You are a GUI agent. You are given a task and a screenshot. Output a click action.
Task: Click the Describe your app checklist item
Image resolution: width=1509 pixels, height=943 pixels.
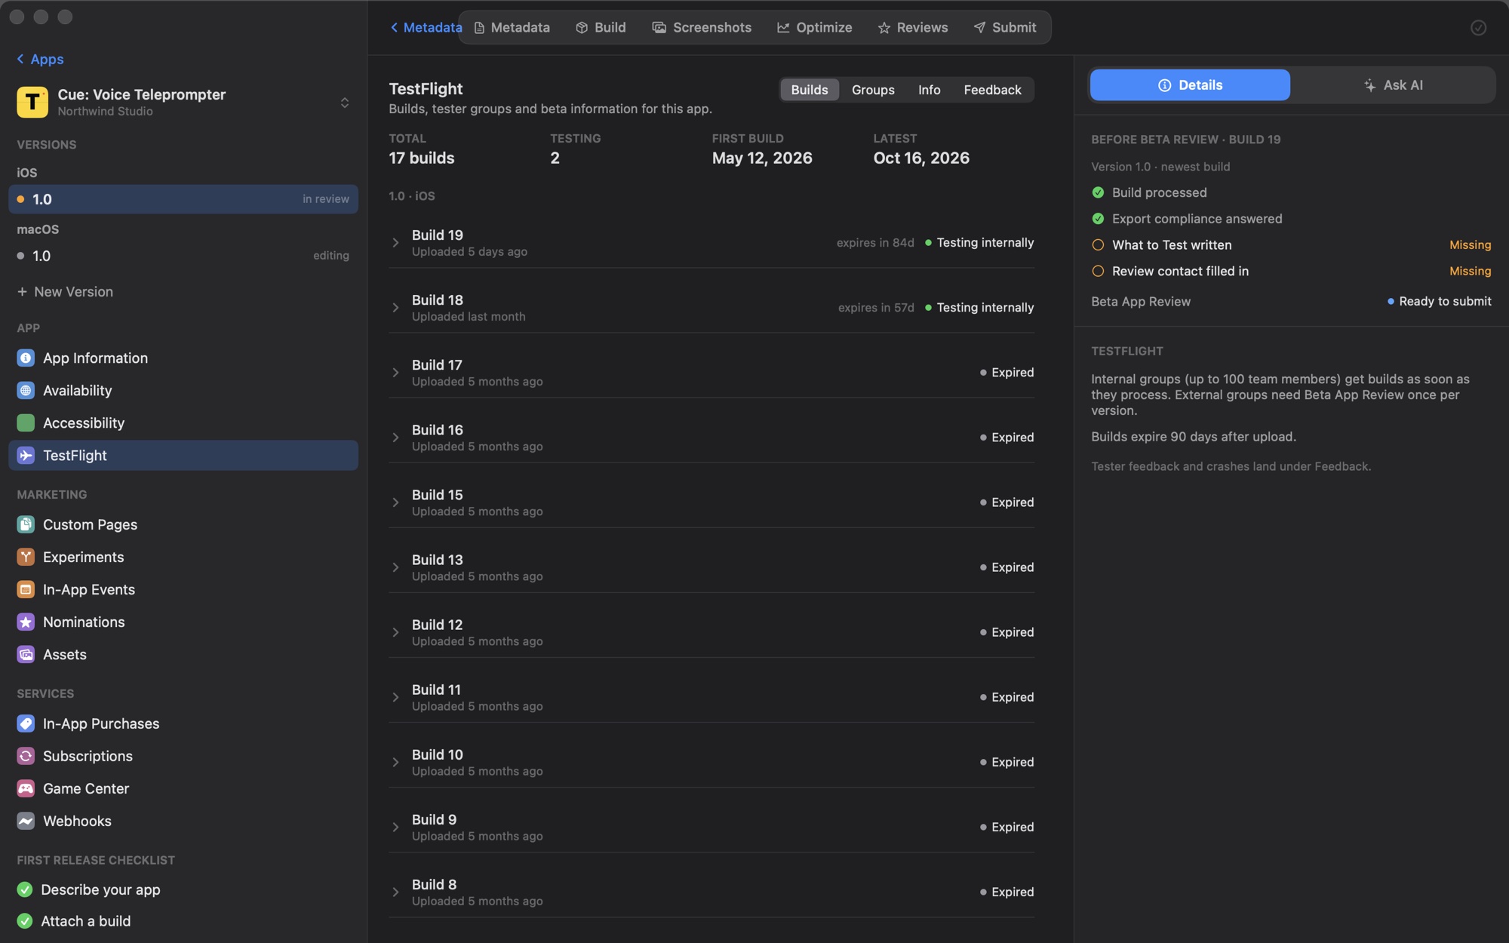point(89,890)
